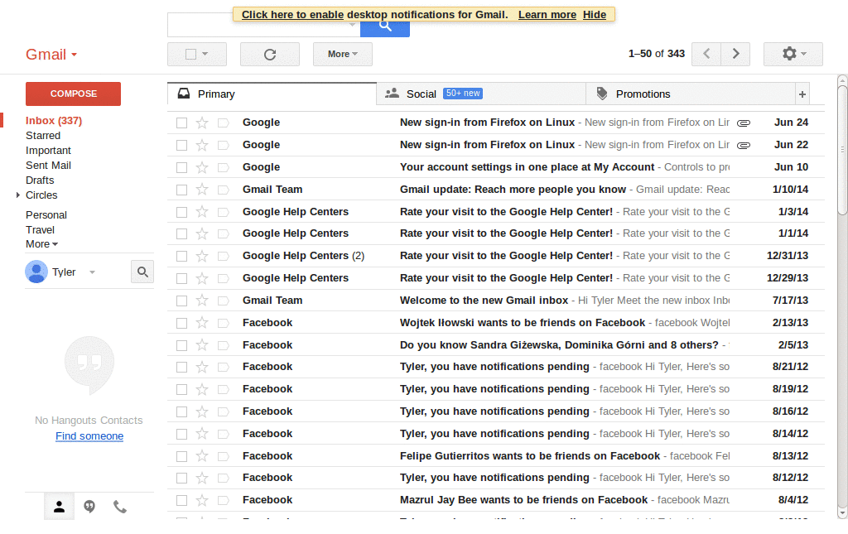Open the Gmail product switcher dropdown
Image resolution: width=848 pixels, height=534 pixels.
[51, 55]
